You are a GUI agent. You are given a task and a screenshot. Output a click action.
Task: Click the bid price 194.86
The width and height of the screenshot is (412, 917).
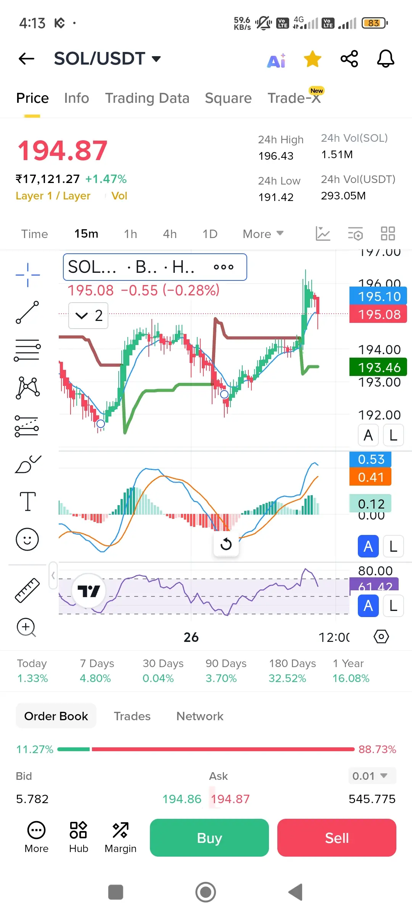pos(182,799)
